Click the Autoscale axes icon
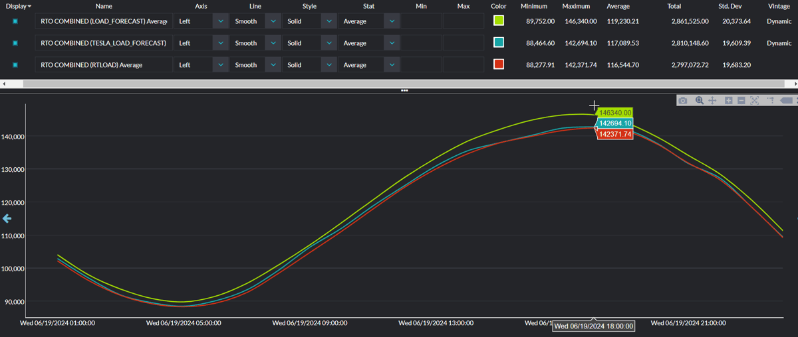798x337 pixels. point(755,100)
